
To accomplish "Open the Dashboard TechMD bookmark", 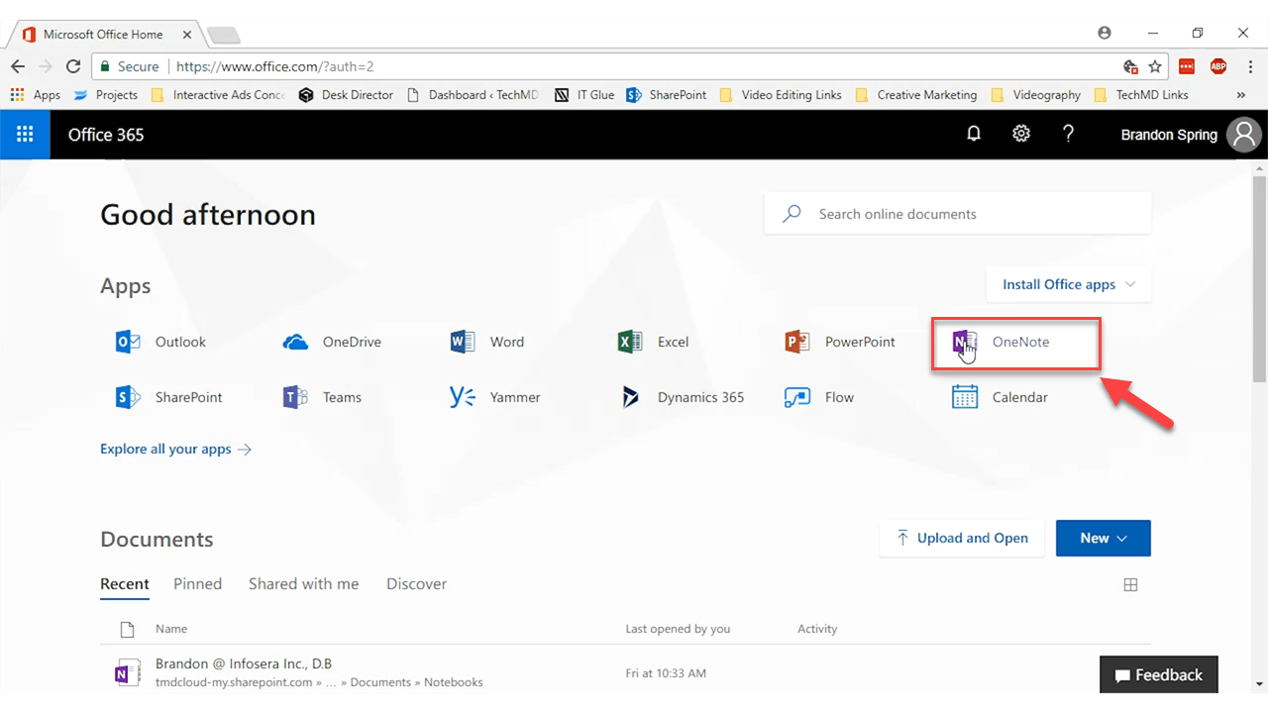I will pos(473,95).
